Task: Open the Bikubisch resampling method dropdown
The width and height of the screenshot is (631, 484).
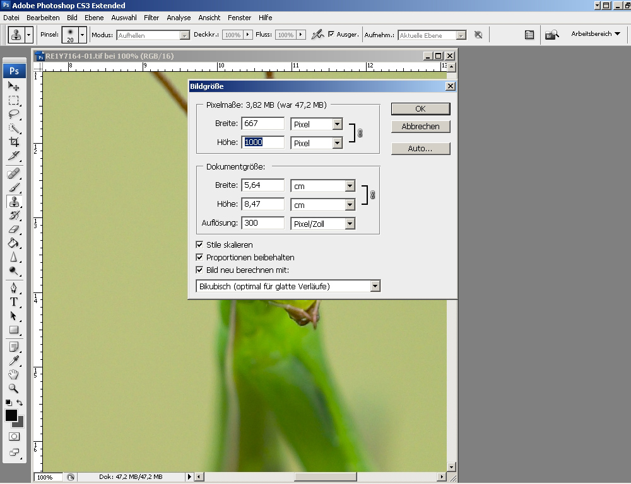Action: pos(375,286)
